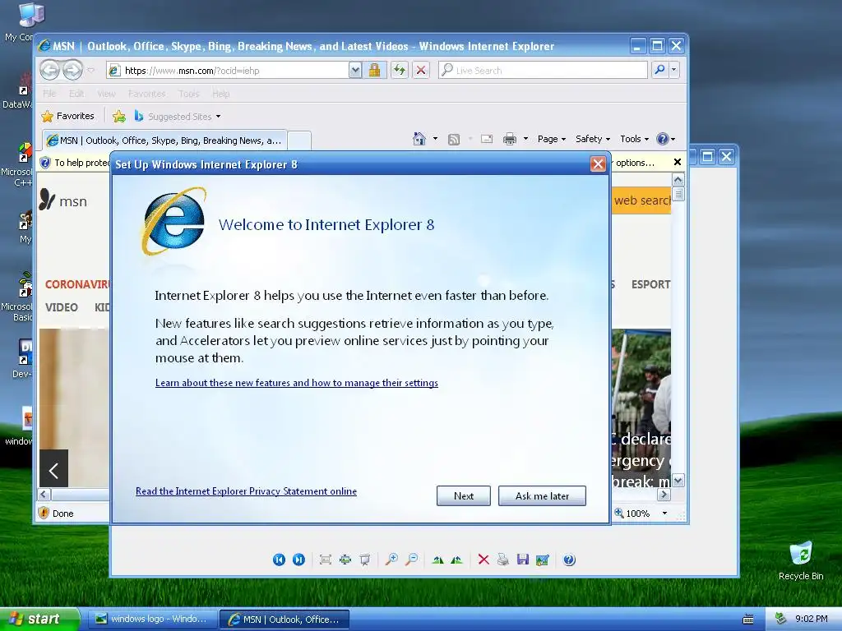Image resolution: width=842 pixels, height=631 pixels.
Task: Click horizontal scrollbar left arrow
Action: pyautogui.click(x=44, y=494)
